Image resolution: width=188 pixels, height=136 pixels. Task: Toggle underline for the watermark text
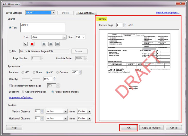tap(25, 44)
